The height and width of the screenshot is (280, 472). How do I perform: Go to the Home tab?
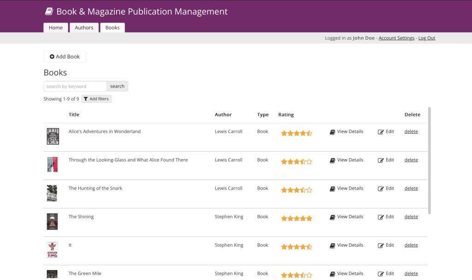tap(56, 28)
